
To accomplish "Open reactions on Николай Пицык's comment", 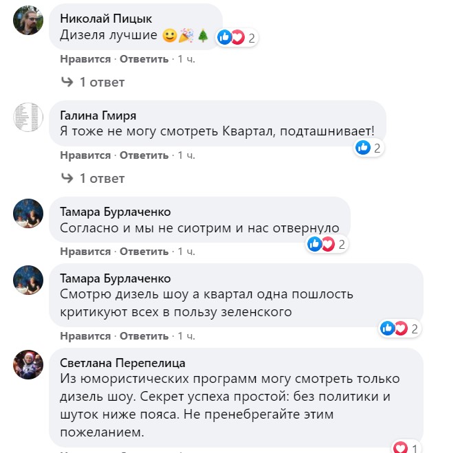I will coord(237,38).
